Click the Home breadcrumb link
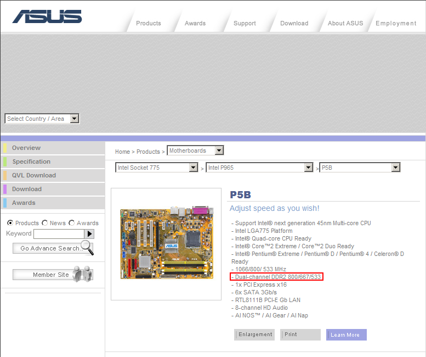The height and width of the screenshot is (357, 426). pyautogui.click(x=122, y=152)
